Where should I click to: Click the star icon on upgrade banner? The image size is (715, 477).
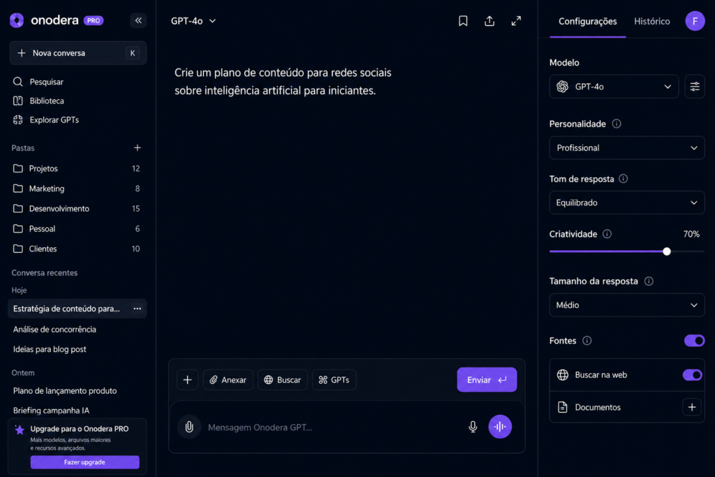tap(20, 430)
